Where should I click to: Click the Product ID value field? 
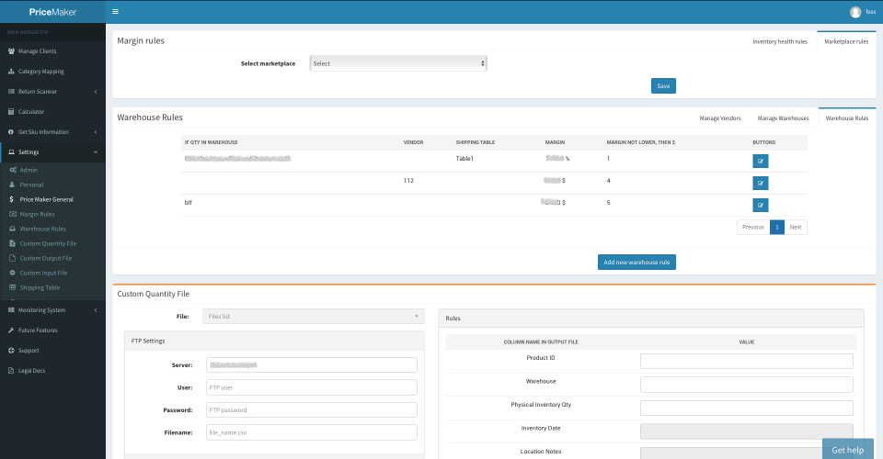pyautogui.click(x=747, y=362)
